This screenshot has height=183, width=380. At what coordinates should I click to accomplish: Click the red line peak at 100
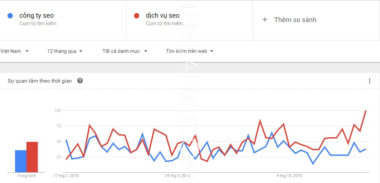click(x=366, y=111)
